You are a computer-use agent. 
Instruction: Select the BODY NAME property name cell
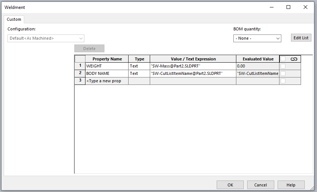pos(107,73)
